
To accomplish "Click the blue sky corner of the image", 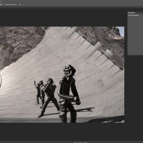I will (121, 31).
